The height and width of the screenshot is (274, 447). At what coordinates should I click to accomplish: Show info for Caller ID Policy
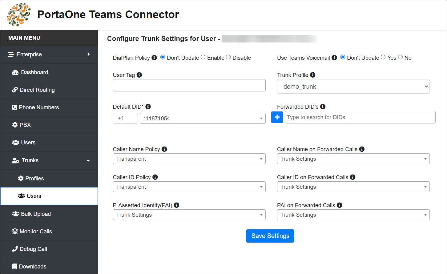[x=155, y=177]
